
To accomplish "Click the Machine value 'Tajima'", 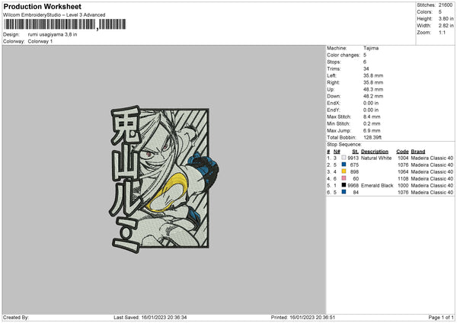I will pos(371,48).
